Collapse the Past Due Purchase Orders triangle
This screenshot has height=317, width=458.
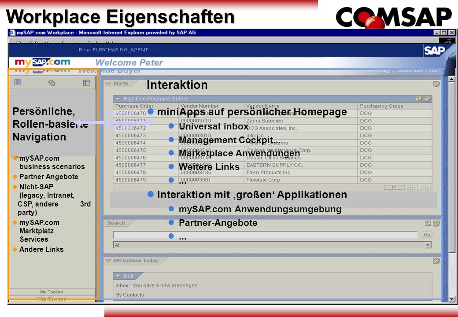(118, 99)
